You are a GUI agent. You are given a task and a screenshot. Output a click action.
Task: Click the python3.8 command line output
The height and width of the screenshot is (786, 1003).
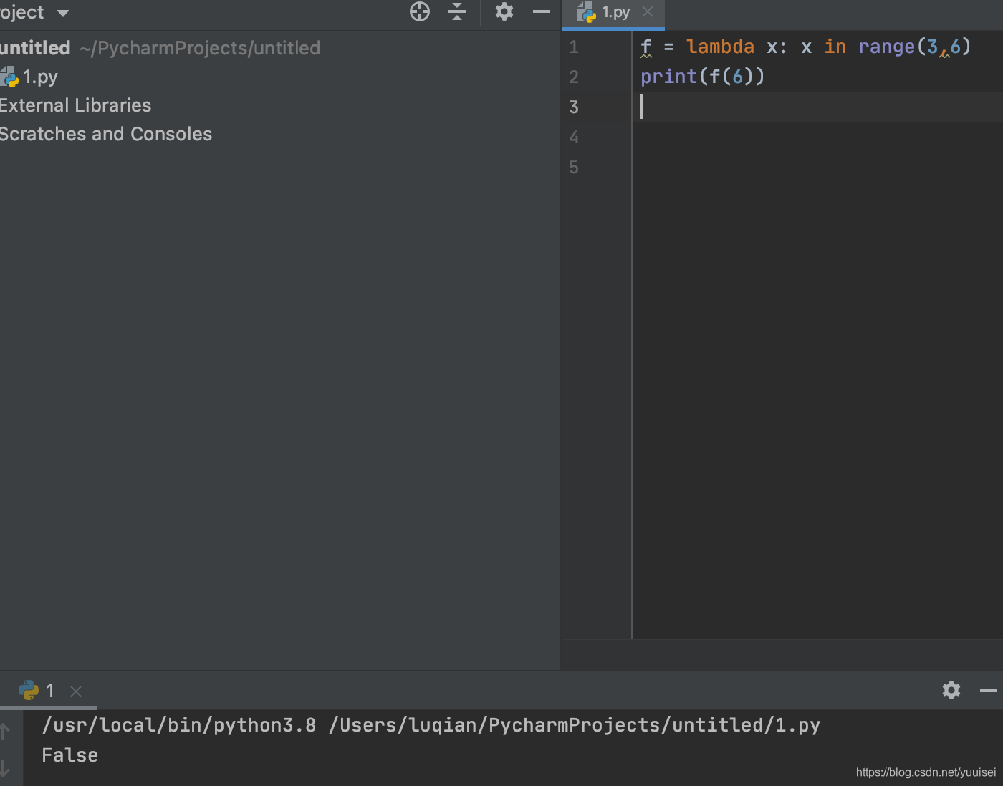click(431, 725)
